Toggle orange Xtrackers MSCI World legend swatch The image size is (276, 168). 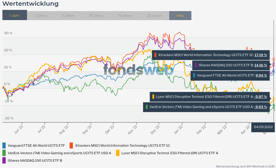71,145
